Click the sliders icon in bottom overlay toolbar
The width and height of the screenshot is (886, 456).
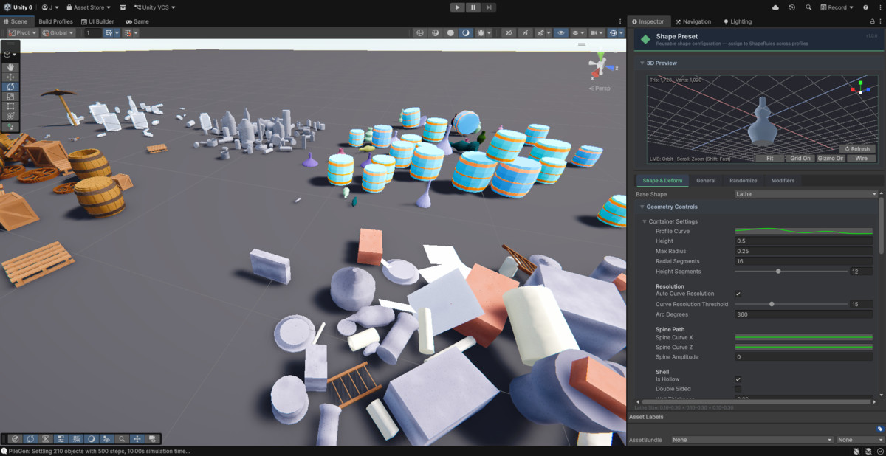coord(61,438)
